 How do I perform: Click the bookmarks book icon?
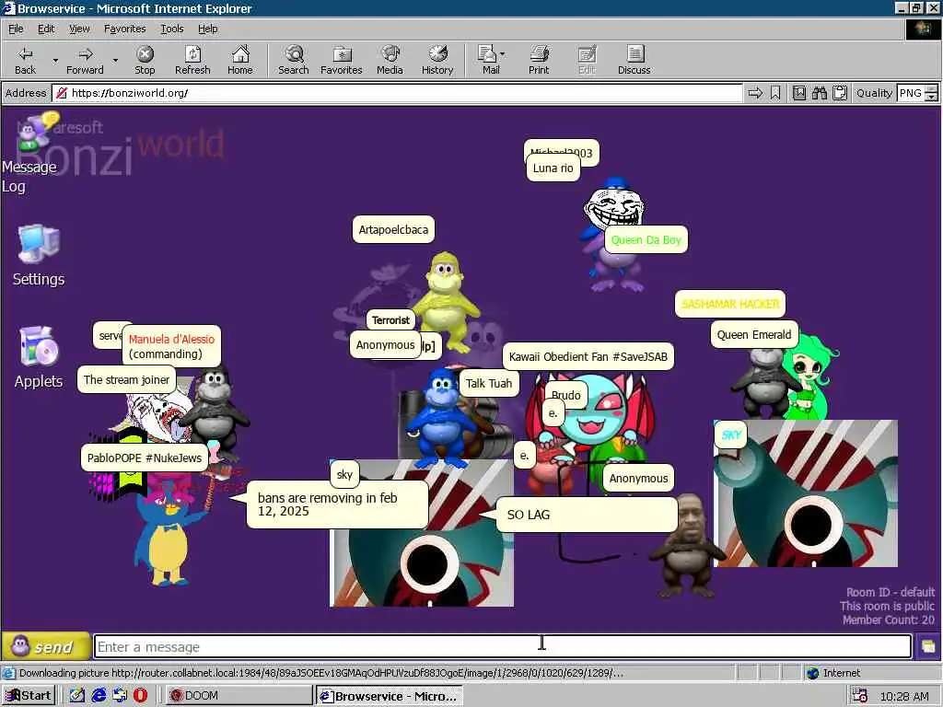click(798, 93)
